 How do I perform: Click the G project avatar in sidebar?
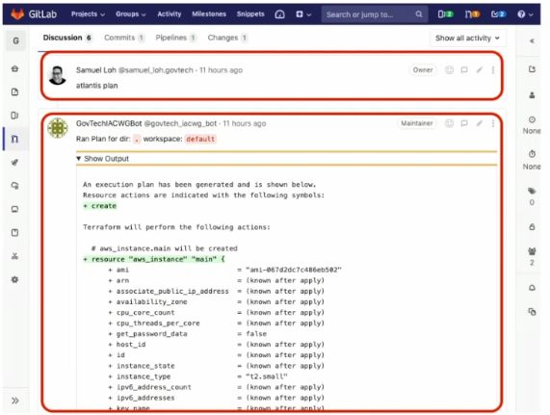point(15,41)
